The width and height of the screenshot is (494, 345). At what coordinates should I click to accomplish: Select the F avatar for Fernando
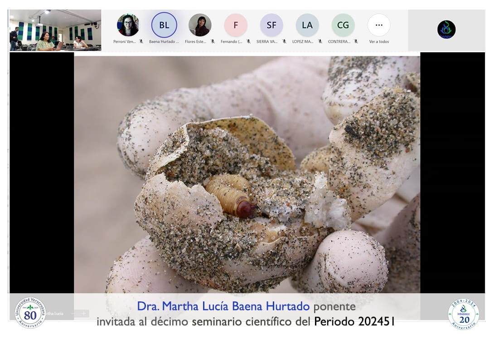pyautogui.click(x=236, y=25)
